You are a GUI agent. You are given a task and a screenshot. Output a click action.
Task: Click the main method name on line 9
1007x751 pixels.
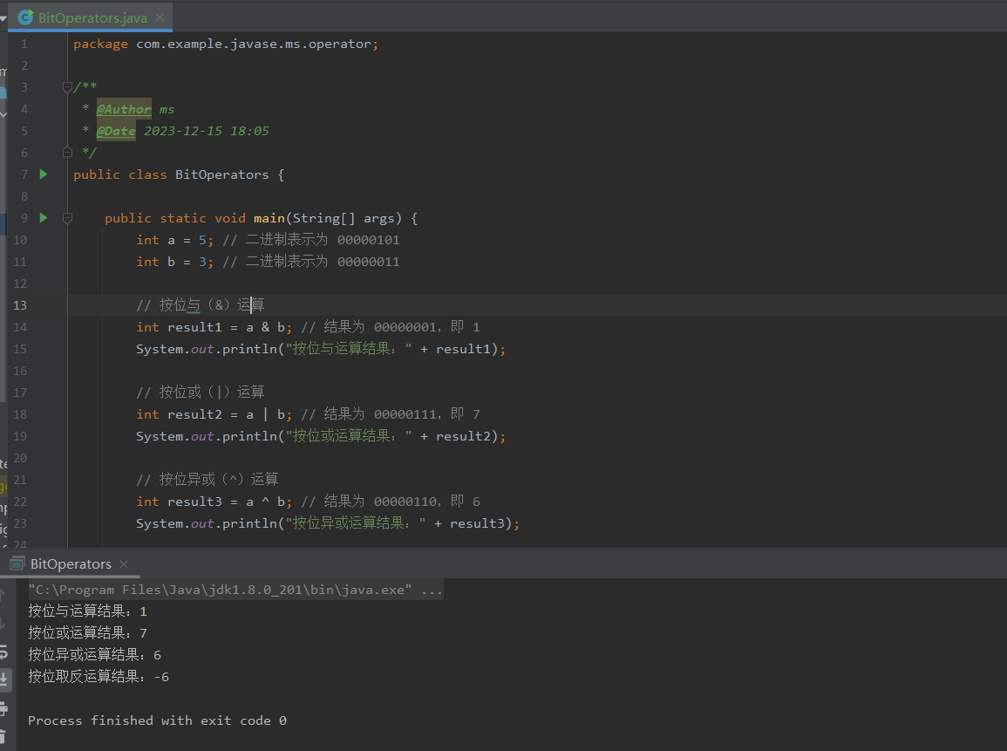pyautogui.click(x=269, y=218)
